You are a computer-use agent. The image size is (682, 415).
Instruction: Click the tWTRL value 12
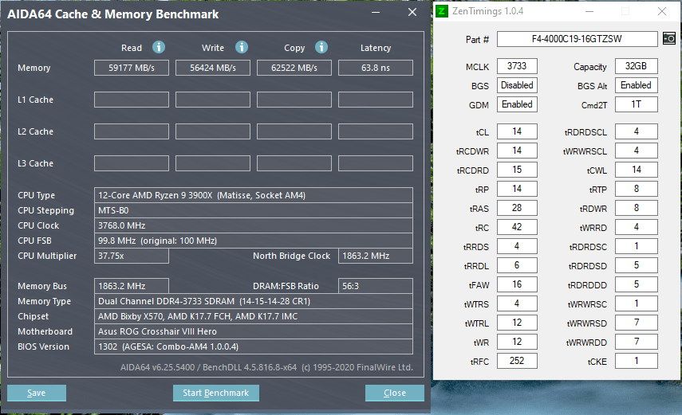[517, 323]
